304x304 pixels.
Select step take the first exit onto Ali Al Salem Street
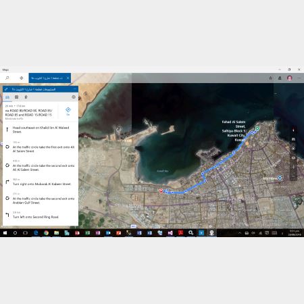pyautogui.click(x=41, y=147)
